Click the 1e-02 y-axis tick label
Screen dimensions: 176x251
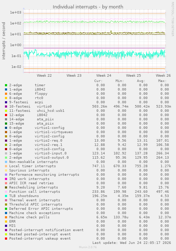click(x=16, y=67)
